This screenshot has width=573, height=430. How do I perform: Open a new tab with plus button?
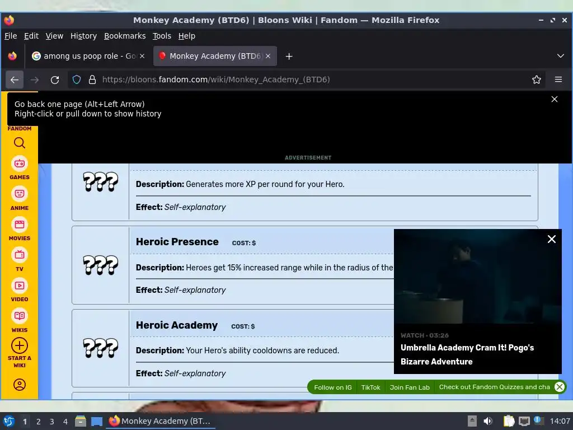pos(289,57)
